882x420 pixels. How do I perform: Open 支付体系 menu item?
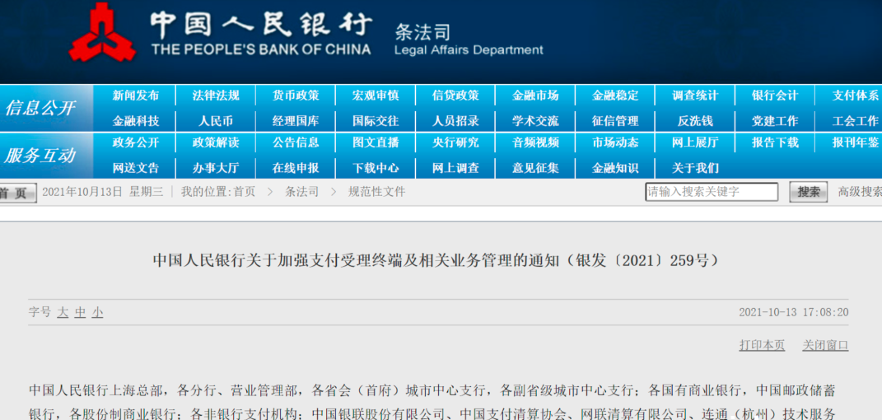coord(855,96)
